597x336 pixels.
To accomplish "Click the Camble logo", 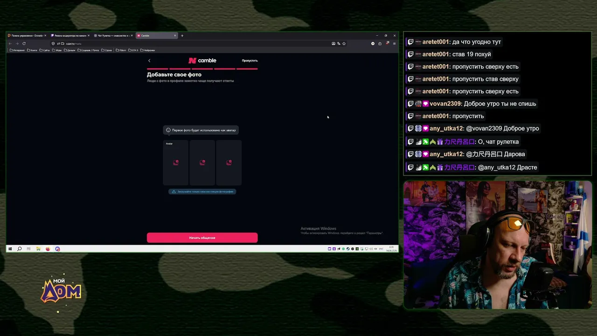I will point(202,61).
